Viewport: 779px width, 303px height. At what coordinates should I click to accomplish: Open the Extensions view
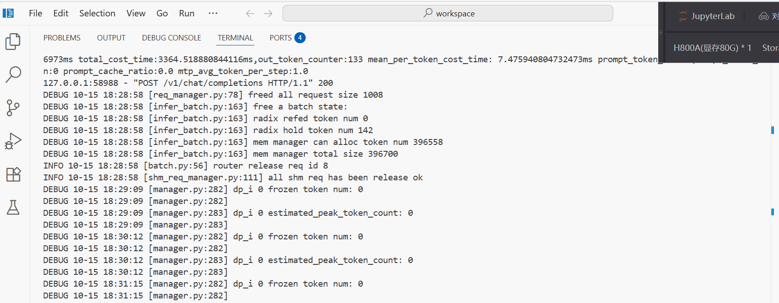pyautogui.click(x=13, y=174)
